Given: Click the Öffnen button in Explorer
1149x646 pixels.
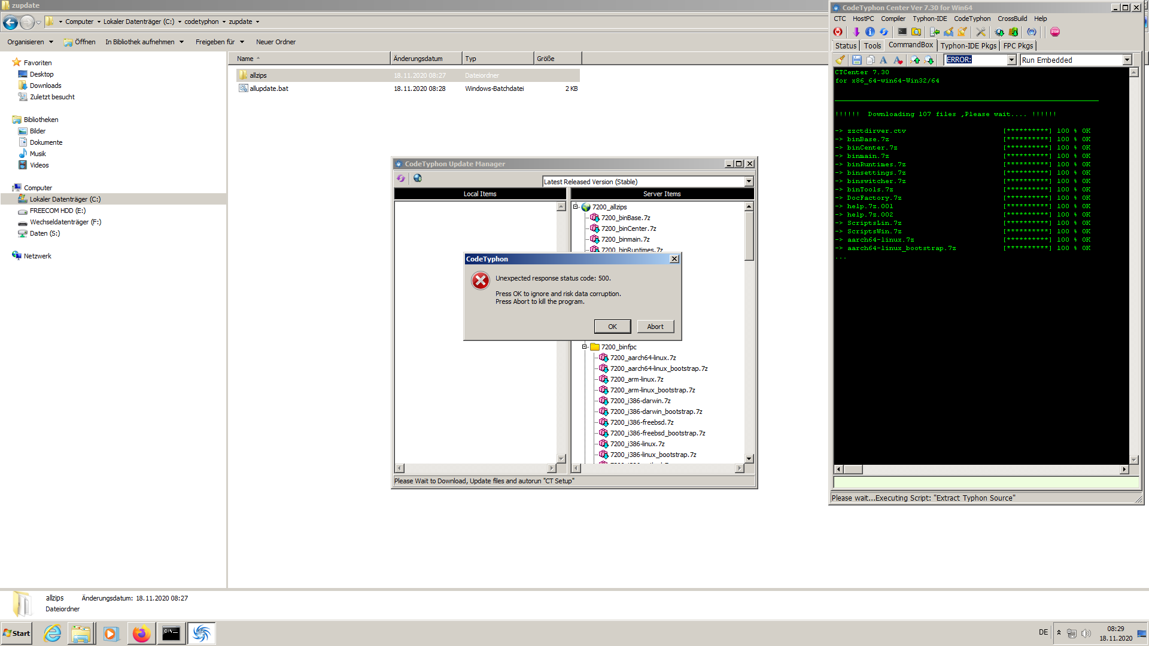Looking at the screenshot, I should (80, 42).
